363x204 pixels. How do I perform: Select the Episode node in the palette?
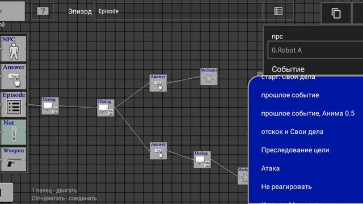[14, 104]
